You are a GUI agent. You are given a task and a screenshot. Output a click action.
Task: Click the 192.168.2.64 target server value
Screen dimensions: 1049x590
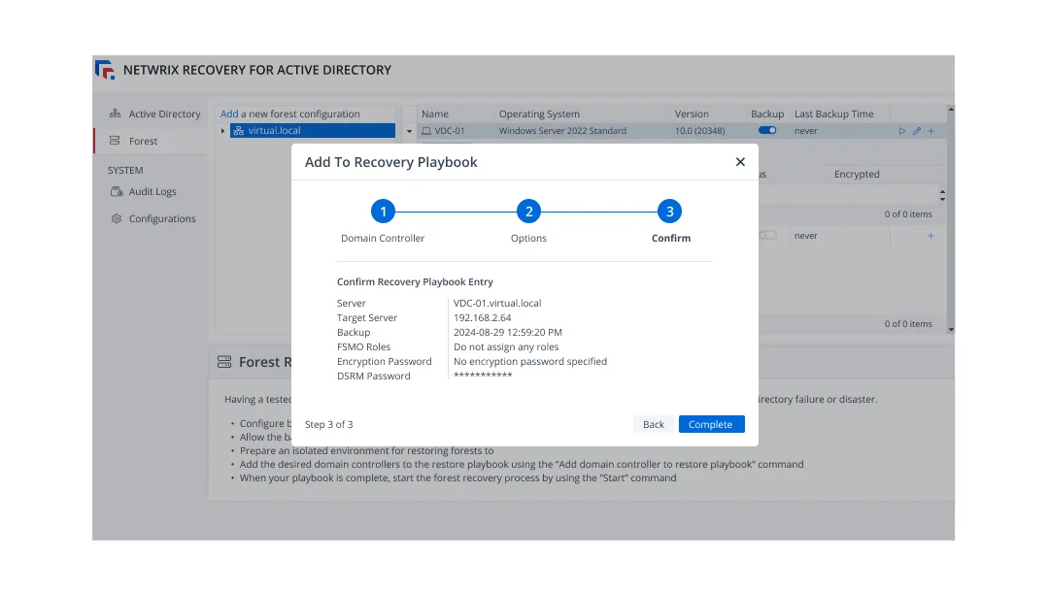click(483, 317)
